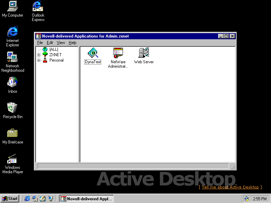271x203 pixels.
Task: Click the Start button
Action: 10,199
